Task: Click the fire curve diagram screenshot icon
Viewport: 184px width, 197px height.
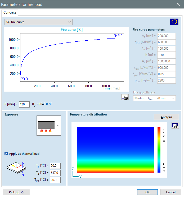Action: click(125, 97)
